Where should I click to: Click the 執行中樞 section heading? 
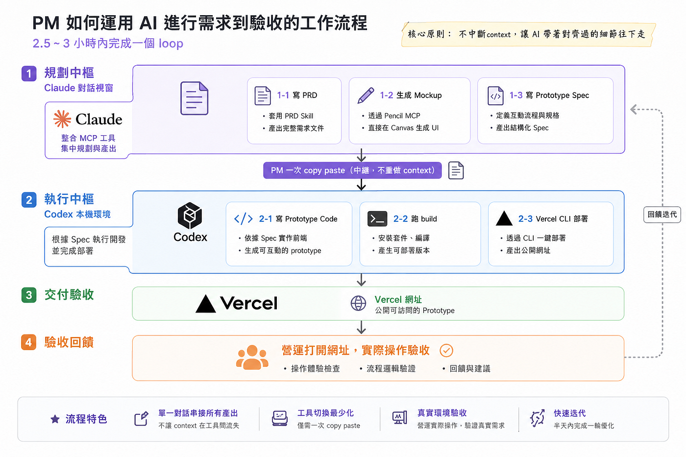coord(69,199)
